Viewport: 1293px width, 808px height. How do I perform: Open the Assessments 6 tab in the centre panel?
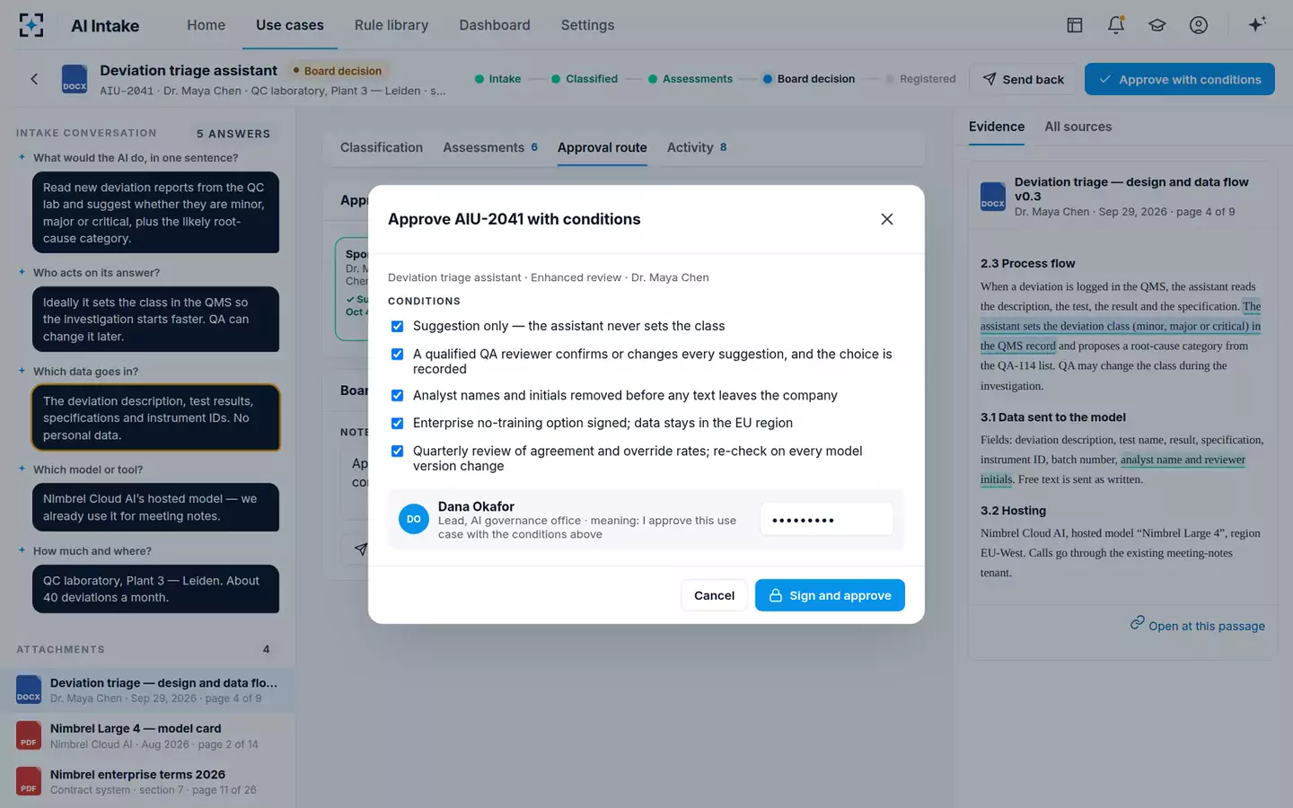point(490,147)
